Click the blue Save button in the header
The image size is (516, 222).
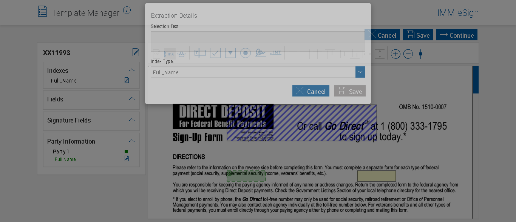point(418,35)
